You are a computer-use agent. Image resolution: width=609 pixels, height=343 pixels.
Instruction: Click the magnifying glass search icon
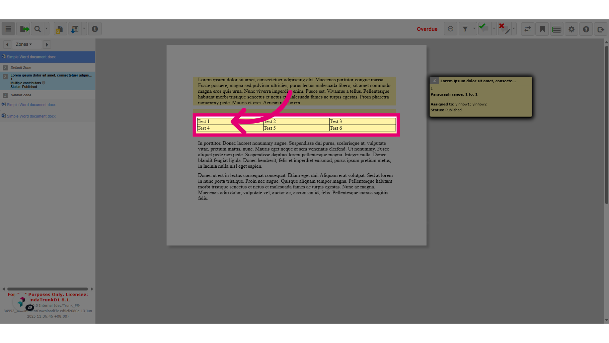[x=37, y=29]
